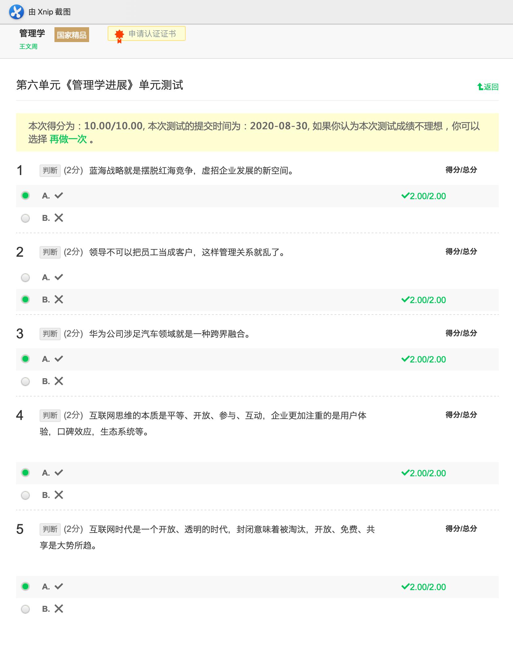Click the cross icon of question 2 option B

click(59, 300)
